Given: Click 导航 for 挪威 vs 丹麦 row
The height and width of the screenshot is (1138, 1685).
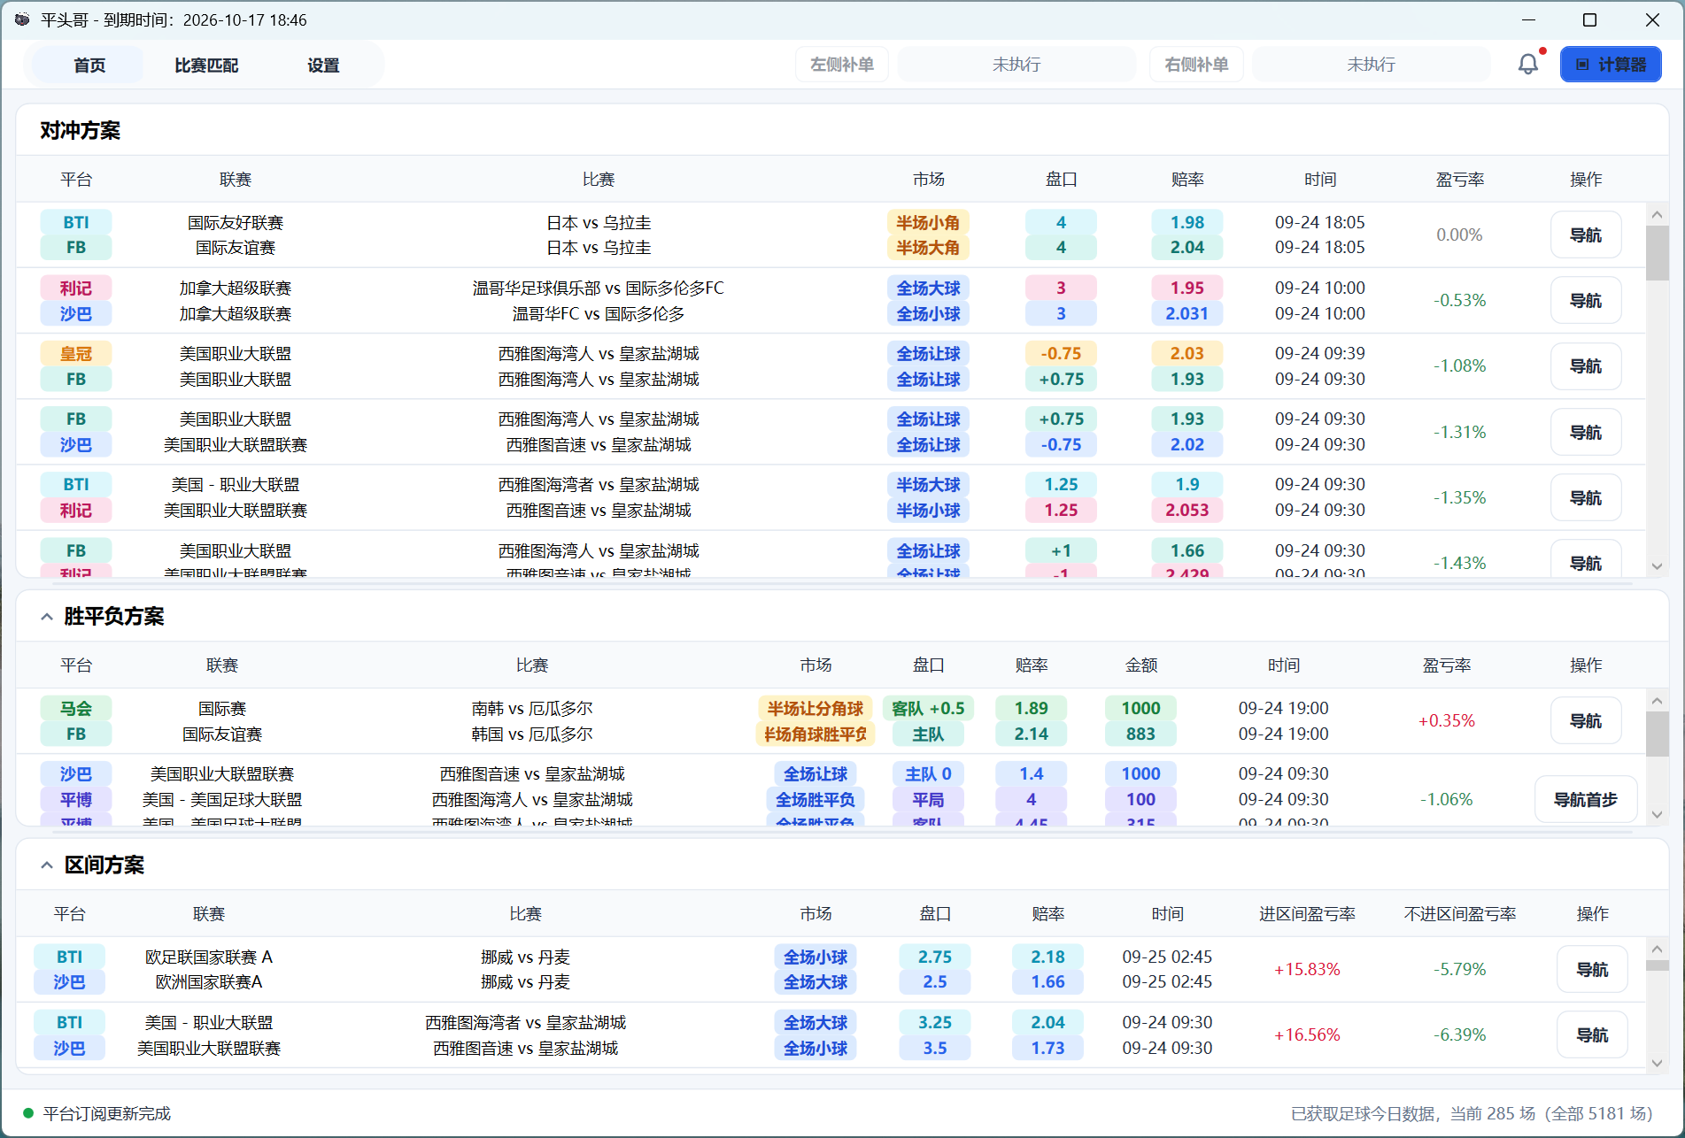Looking at the screenshot, I should click(1592, 970).
